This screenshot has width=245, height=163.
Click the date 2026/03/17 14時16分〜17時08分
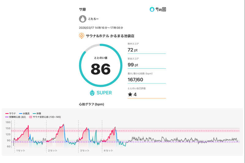[101, 28]
